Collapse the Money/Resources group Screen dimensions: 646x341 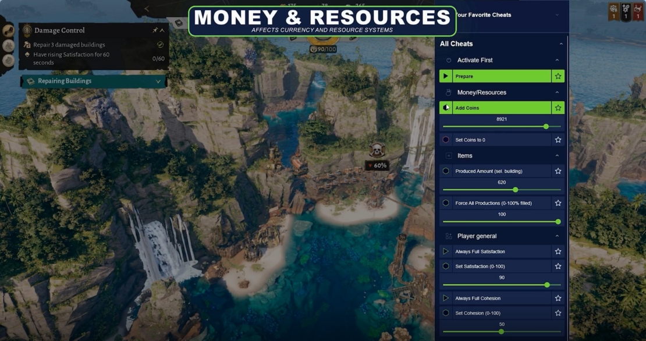(557, 93)
